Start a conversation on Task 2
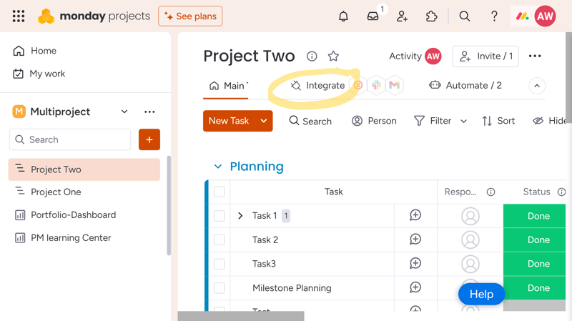The width and height of the screenshot is (572, 321). coord(415,239)
